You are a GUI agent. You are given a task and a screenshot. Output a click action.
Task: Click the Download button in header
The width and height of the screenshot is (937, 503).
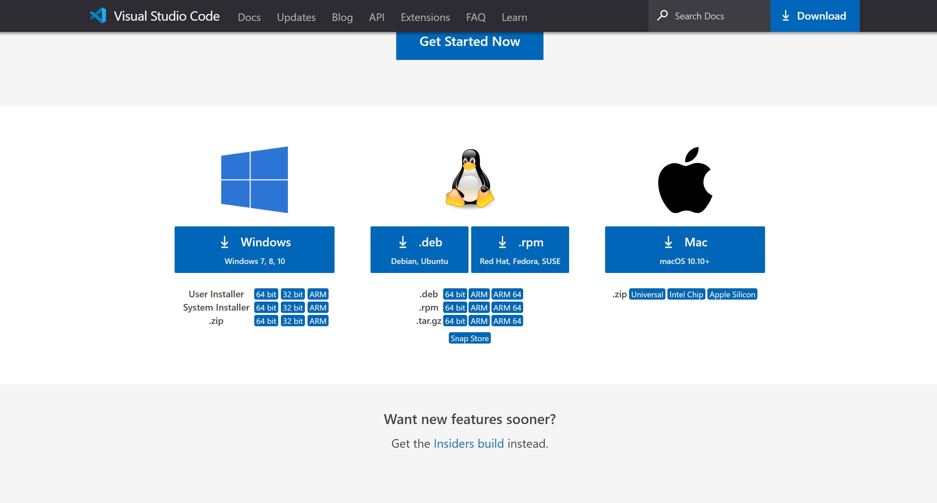815,16
